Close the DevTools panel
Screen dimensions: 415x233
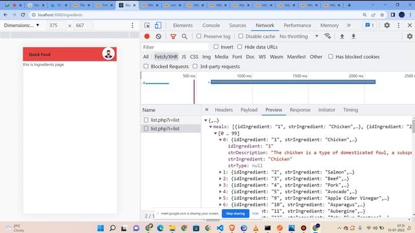[410, 25]
